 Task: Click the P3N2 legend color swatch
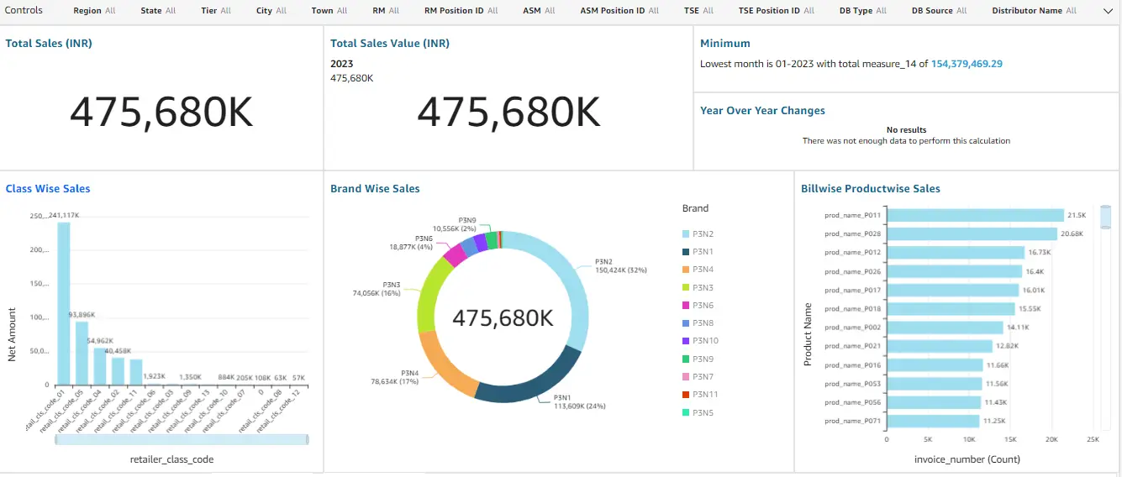tap(687, 234)
